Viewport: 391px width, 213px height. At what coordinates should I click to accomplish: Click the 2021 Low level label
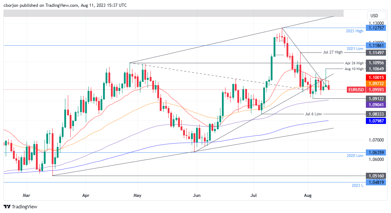(x=354, y=48)
